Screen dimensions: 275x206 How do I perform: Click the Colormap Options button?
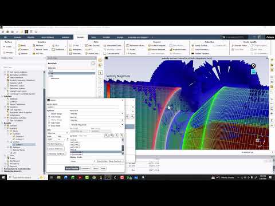(x=57, y=154)
